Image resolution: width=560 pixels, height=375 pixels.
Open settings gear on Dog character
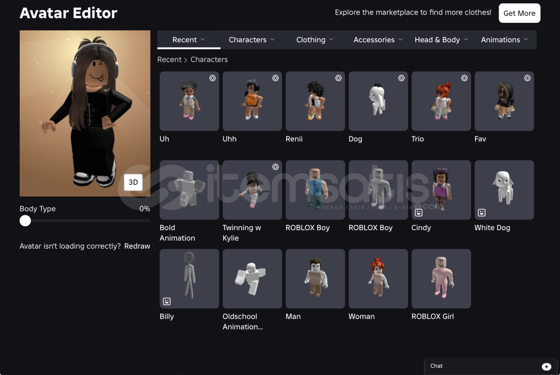pos(401,78)
